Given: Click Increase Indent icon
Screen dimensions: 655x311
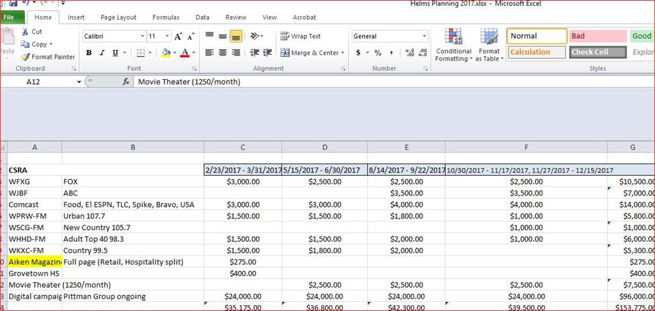Looking at the screenshot, I should 267,52.
